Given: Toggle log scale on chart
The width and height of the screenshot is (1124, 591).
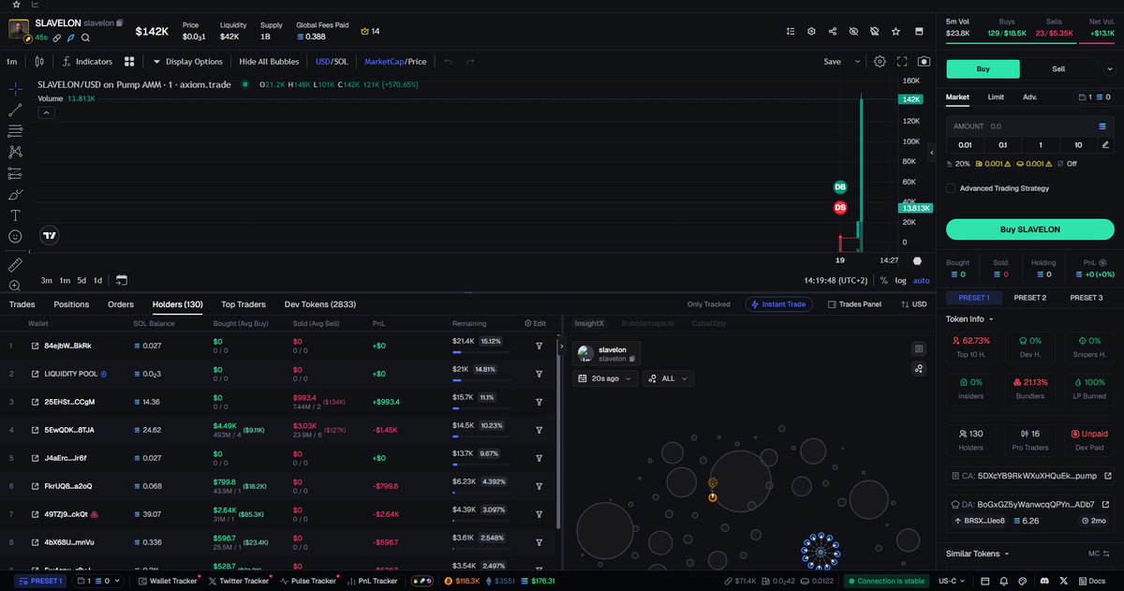Looking at the screenshot, I should [900, 280].
